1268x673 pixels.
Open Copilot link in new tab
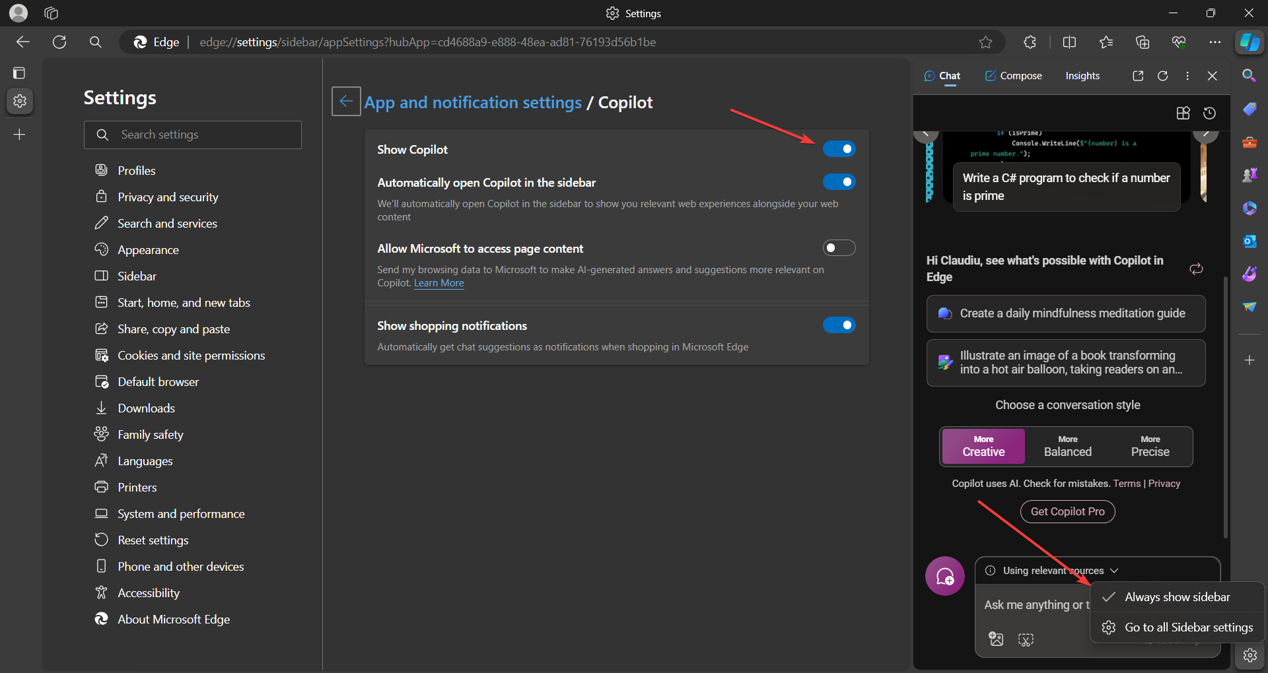[x=1138, y=76]
